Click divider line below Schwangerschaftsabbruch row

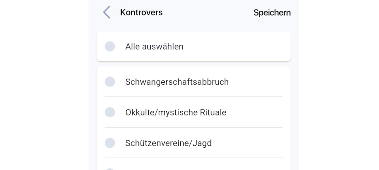[194, 97]
